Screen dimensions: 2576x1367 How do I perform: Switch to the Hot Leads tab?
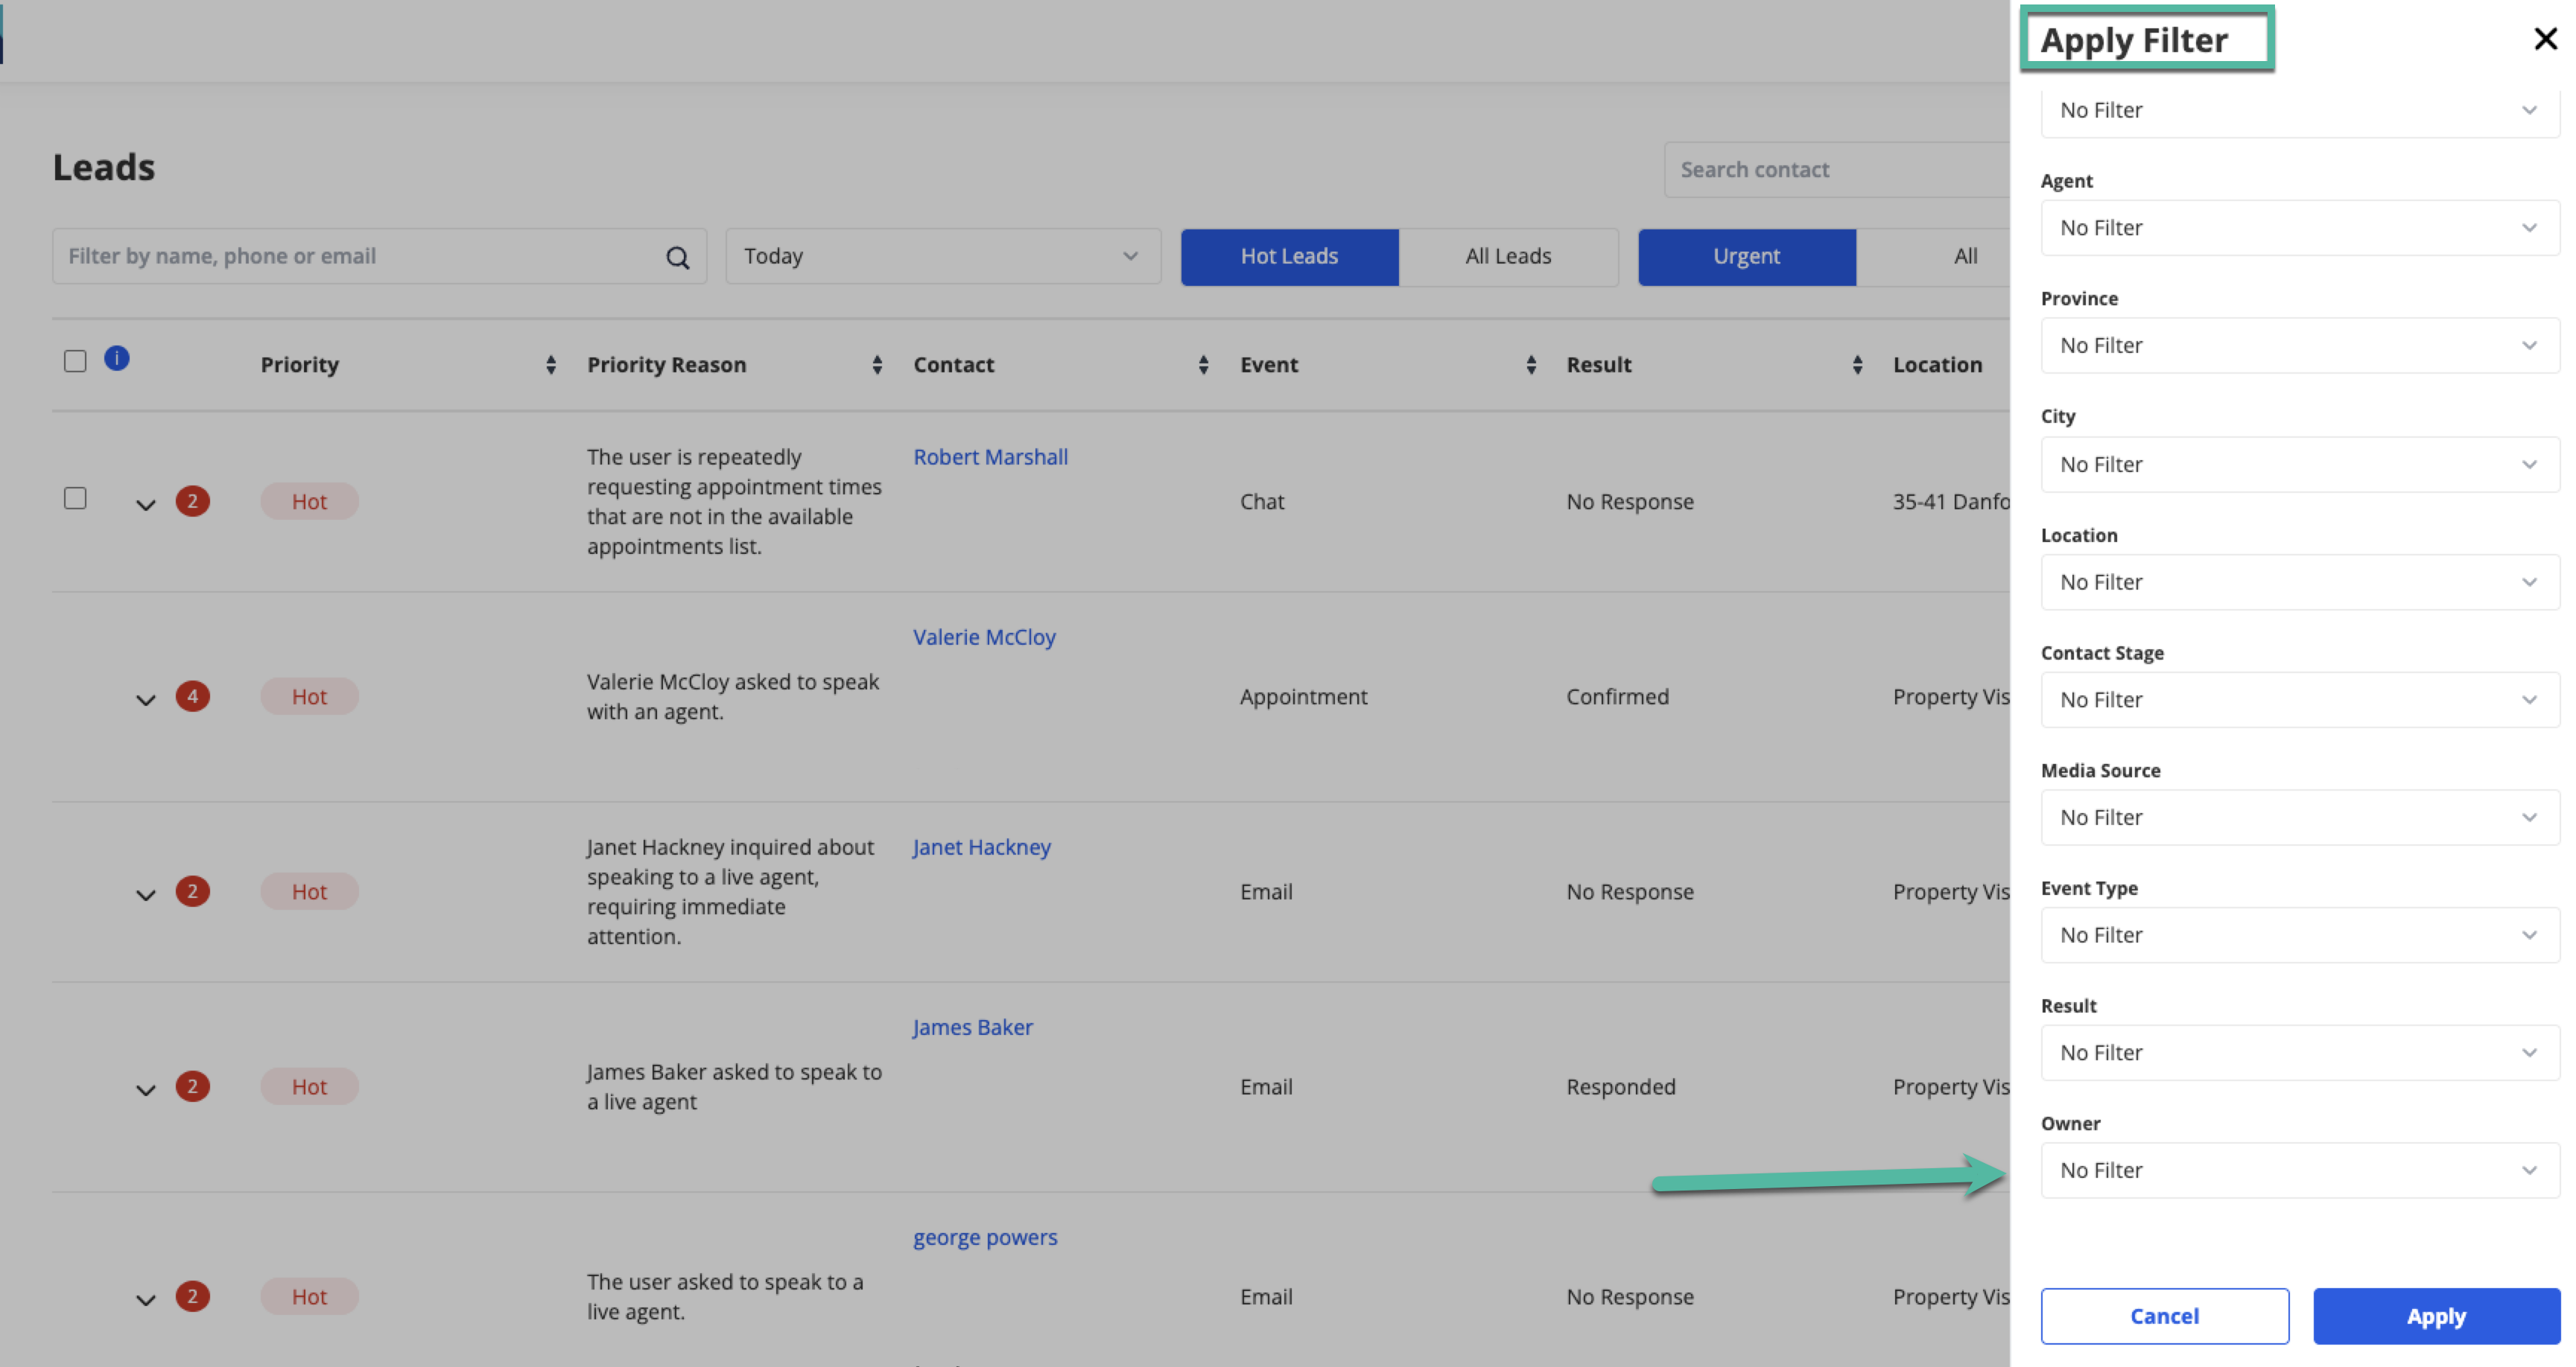[x=1289, y=257]
